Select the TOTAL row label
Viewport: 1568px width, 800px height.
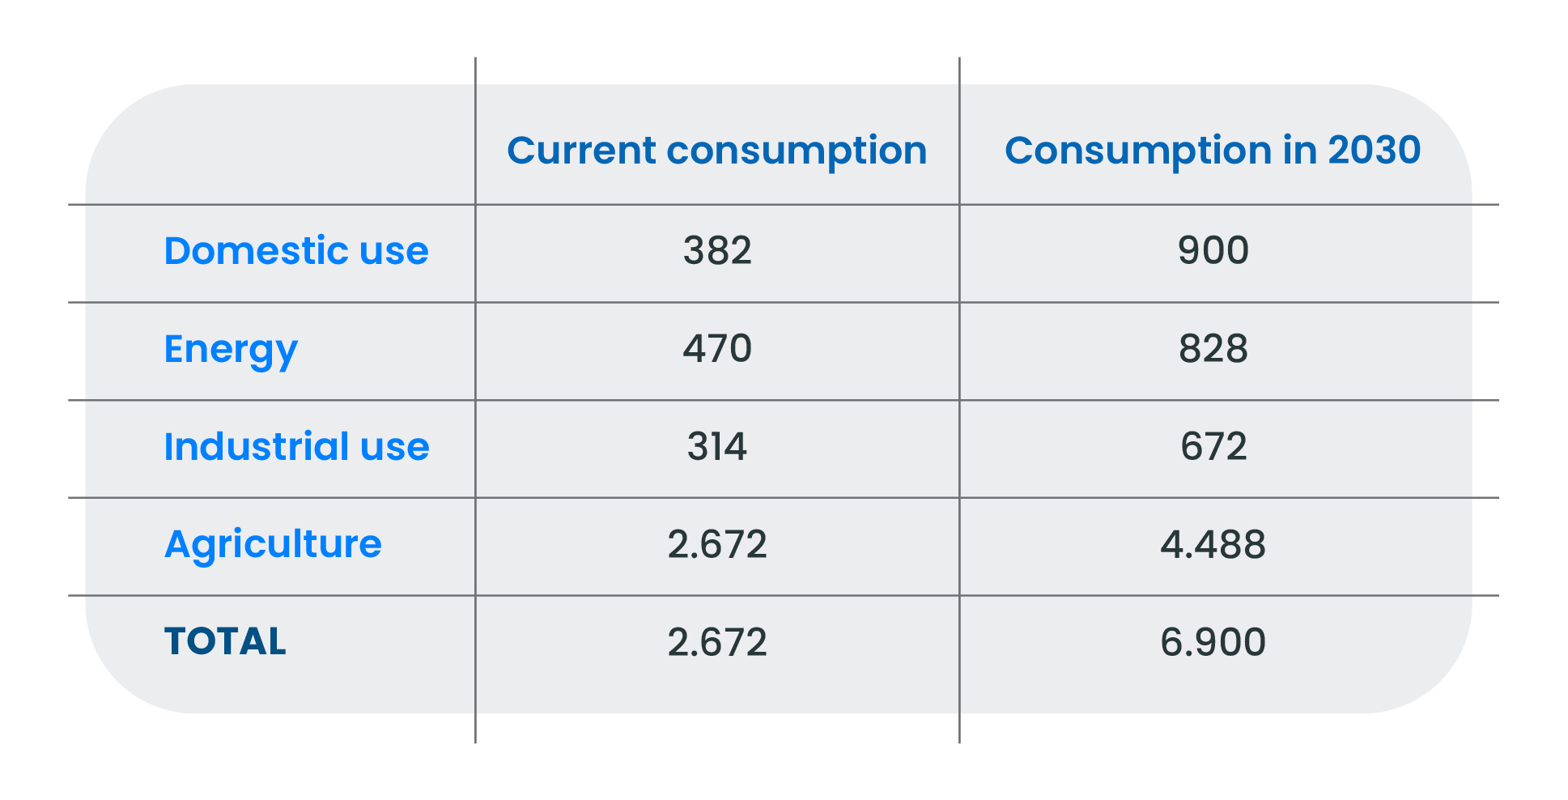pyautogui.click(x=225, y=641)
